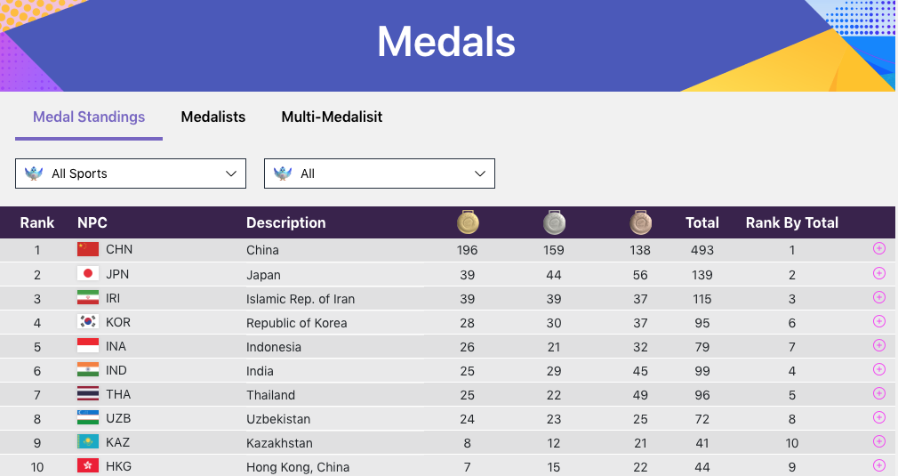
Task: Click the gold medal column icon
Action: pos(468,222)
